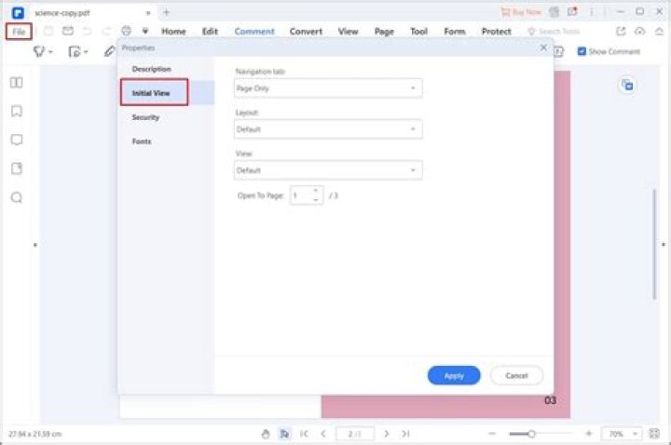
Task: Click the floating copy icon on right
Action: 627,85
